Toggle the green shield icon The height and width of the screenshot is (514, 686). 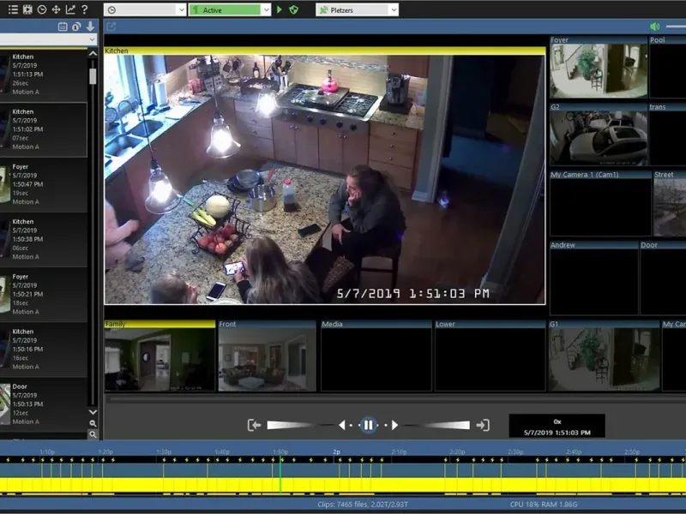(293, 9)
